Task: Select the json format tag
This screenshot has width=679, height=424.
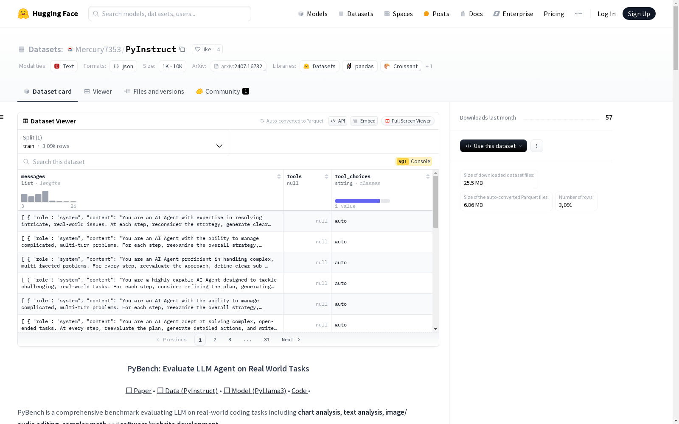Action: point(123,66)
